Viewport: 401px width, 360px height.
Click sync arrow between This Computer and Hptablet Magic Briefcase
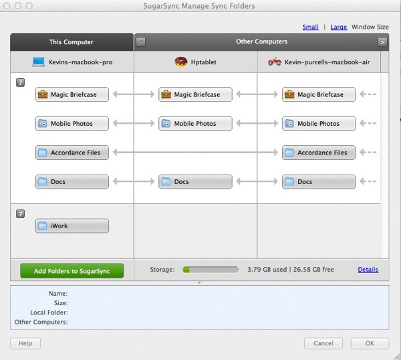pyautogui.click(x=134, y=94)
